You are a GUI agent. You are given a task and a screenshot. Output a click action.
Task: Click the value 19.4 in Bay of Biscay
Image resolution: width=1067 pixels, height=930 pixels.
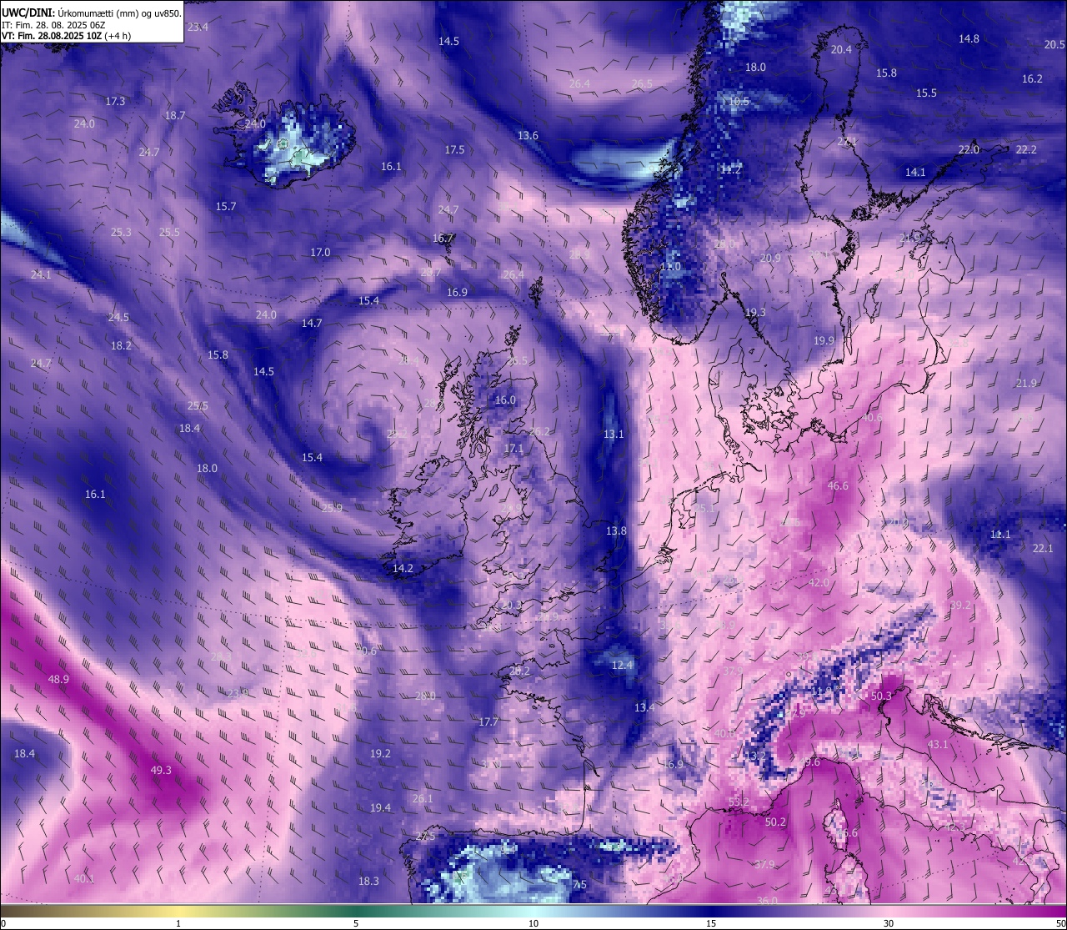(380, 807)
